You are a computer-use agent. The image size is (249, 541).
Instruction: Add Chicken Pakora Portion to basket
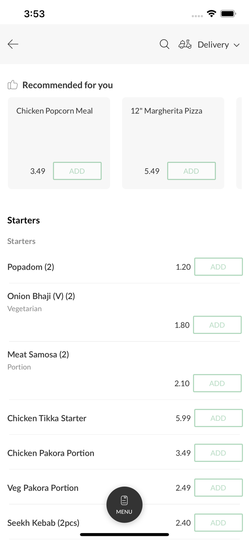(x=218, y=453)
